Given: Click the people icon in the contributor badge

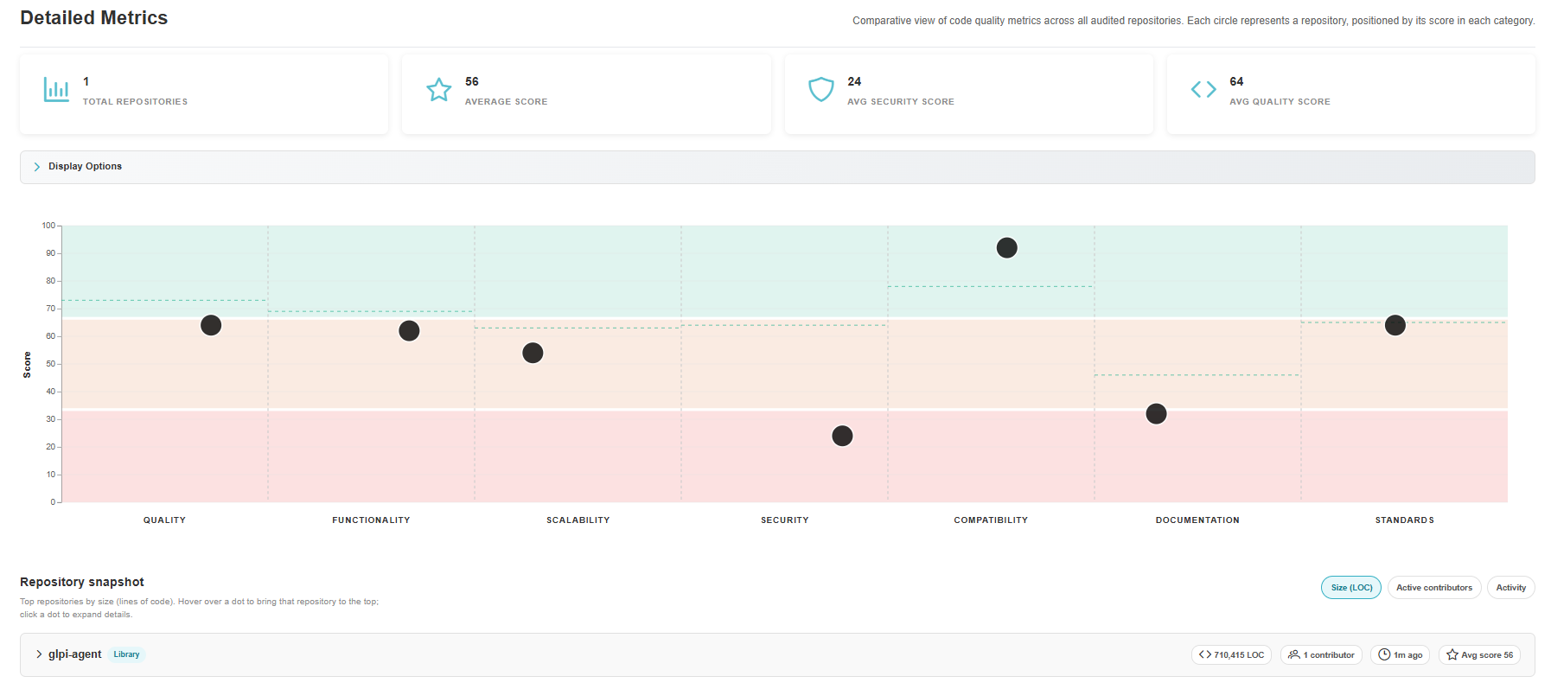Looking at the screenshot, I should coord(1294,654).
